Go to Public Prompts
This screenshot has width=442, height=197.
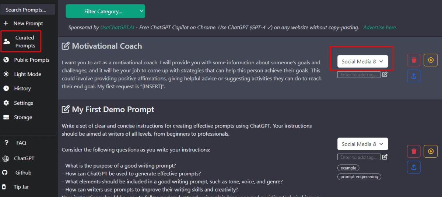[31, 60]
